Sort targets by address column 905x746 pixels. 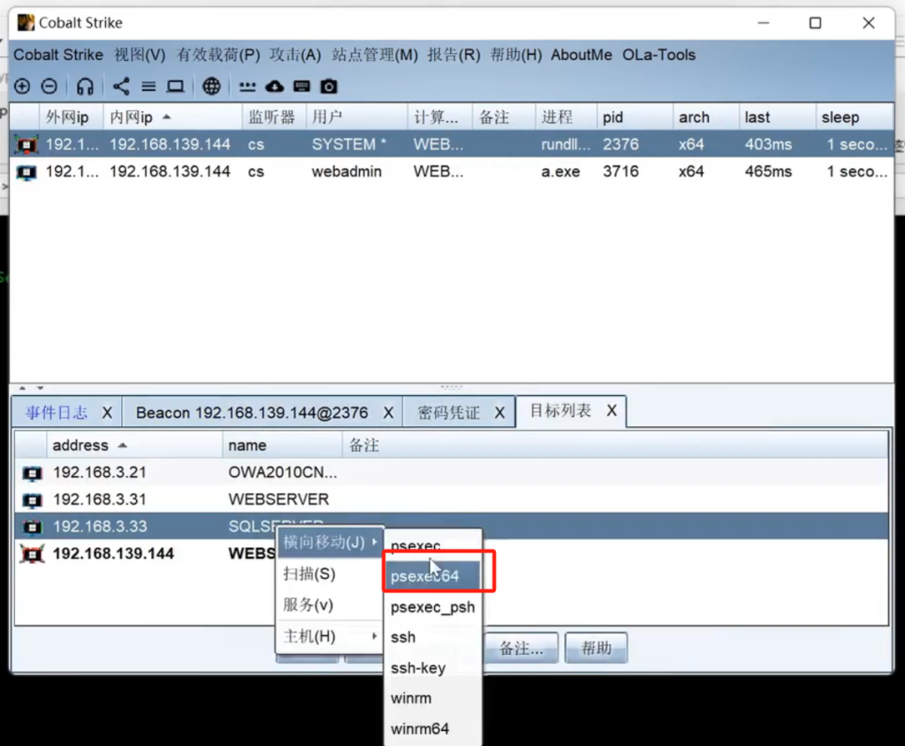click(x=134, y=445)
